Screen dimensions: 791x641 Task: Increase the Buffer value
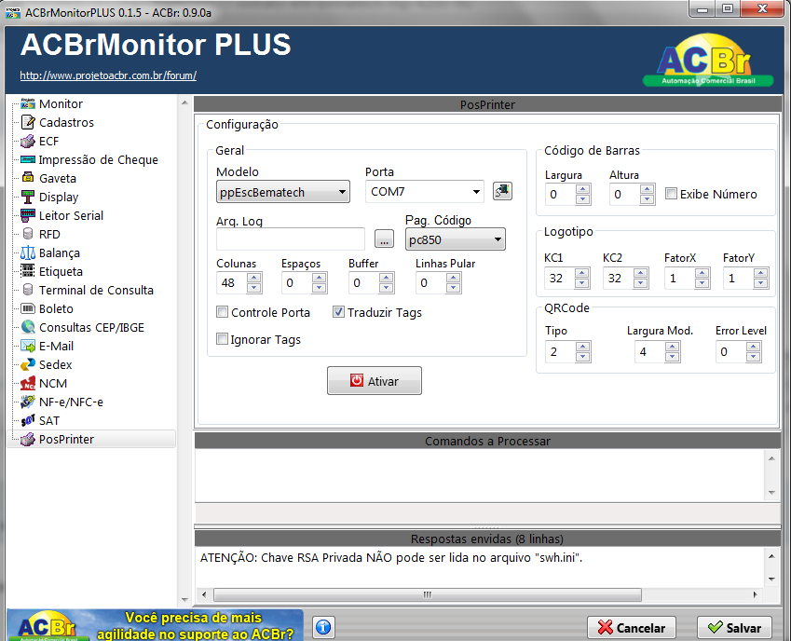pyautogui.click(x=387, y=278)
